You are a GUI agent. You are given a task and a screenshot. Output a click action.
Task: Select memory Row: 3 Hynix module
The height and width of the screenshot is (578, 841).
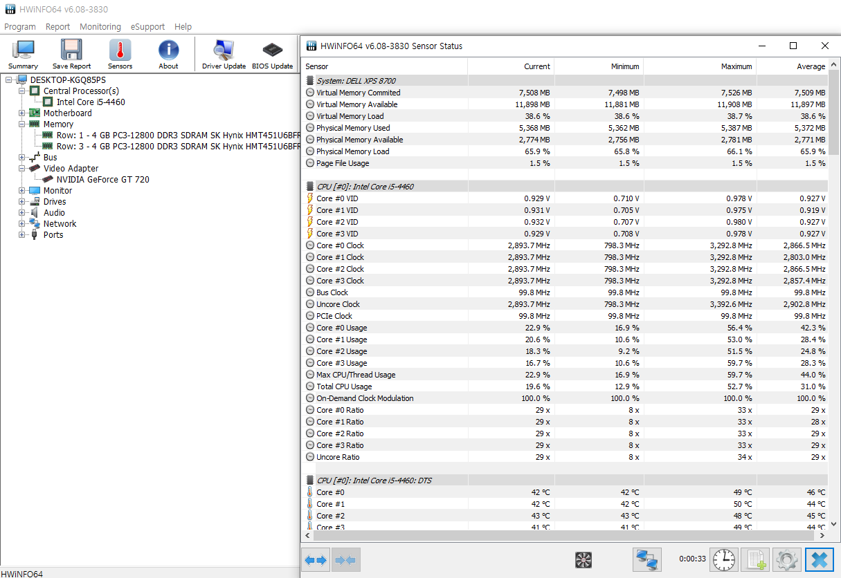(178, 146)
